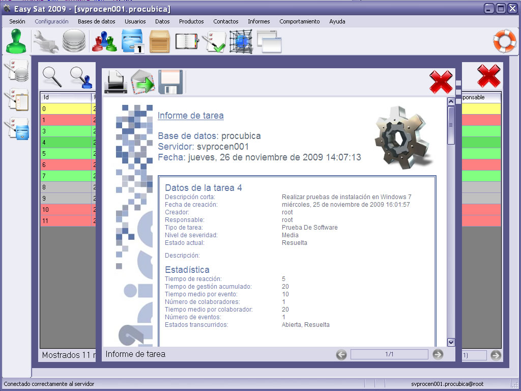Click the "Datos de la tarea 4" heading
Screen dimensions: 521x391
(x=204, y=188)
